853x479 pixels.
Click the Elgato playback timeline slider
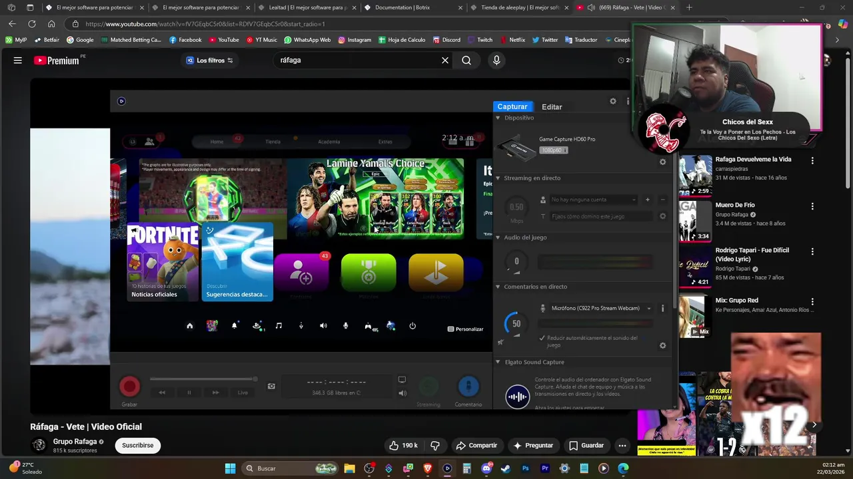[203, 379]
